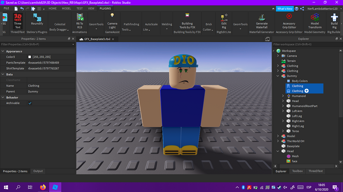This screenshot has width=343, height=192.
Task: Collapse the Data properties section
Action: [x=3, y=74]
